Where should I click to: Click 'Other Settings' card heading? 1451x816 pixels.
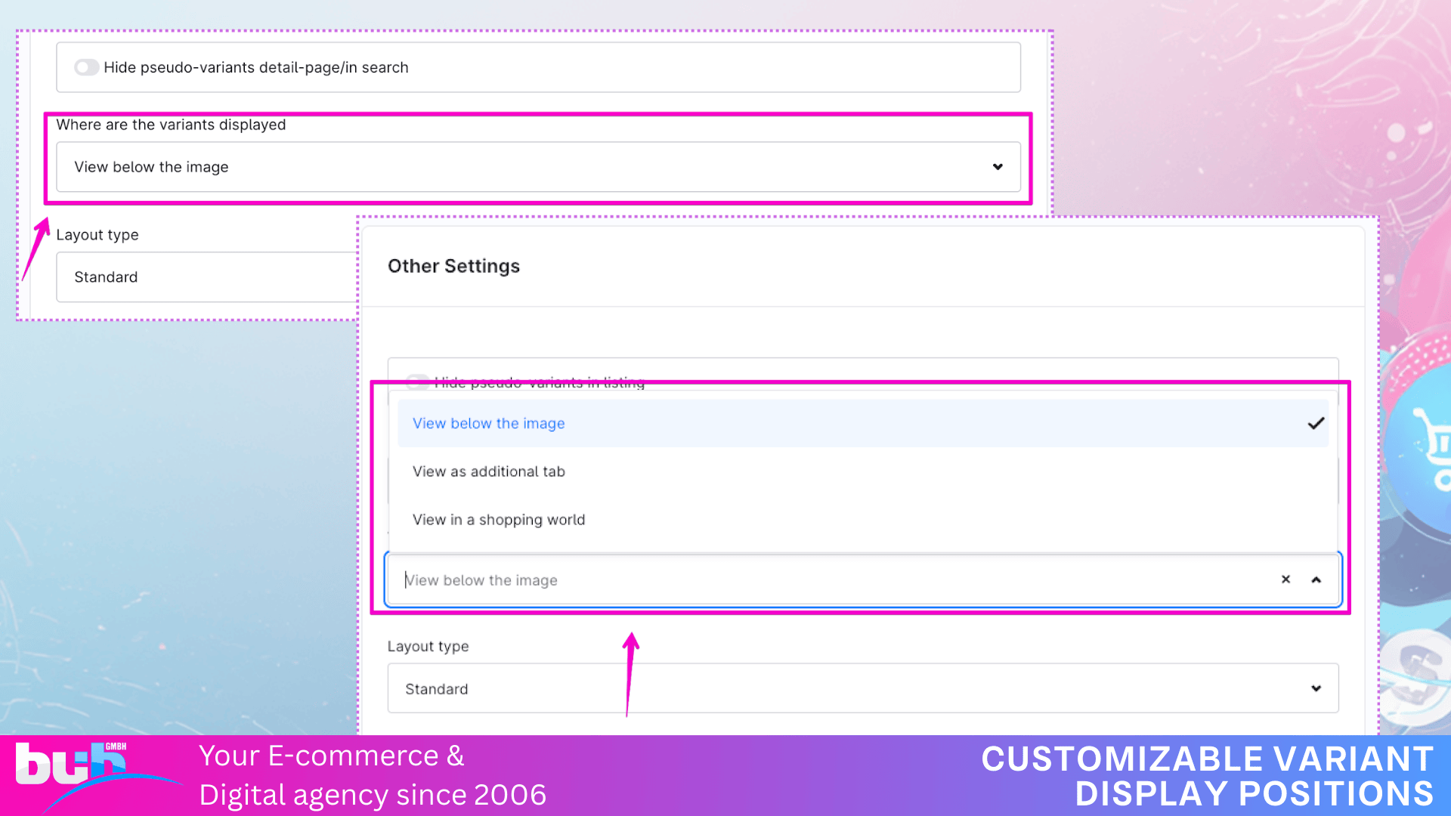[453, 266]
